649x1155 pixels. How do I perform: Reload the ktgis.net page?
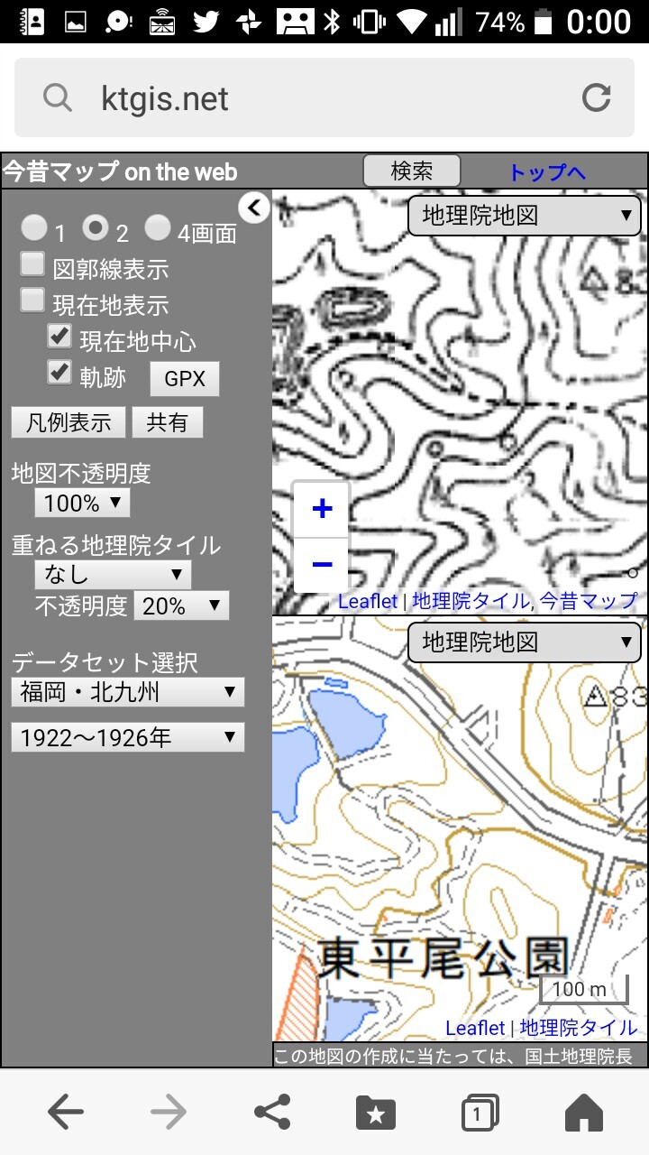click(x=596, y=97)
